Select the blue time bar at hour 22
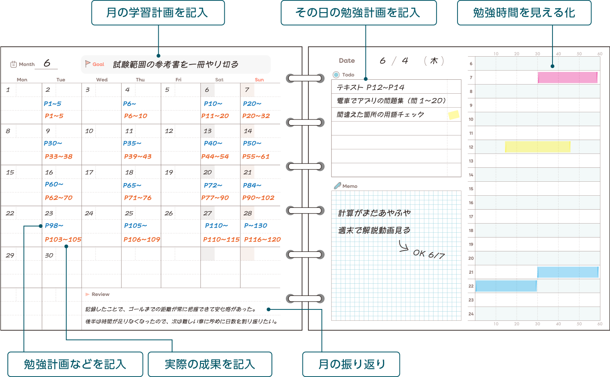Screen dimensions: 610x377 pos(506,286)
